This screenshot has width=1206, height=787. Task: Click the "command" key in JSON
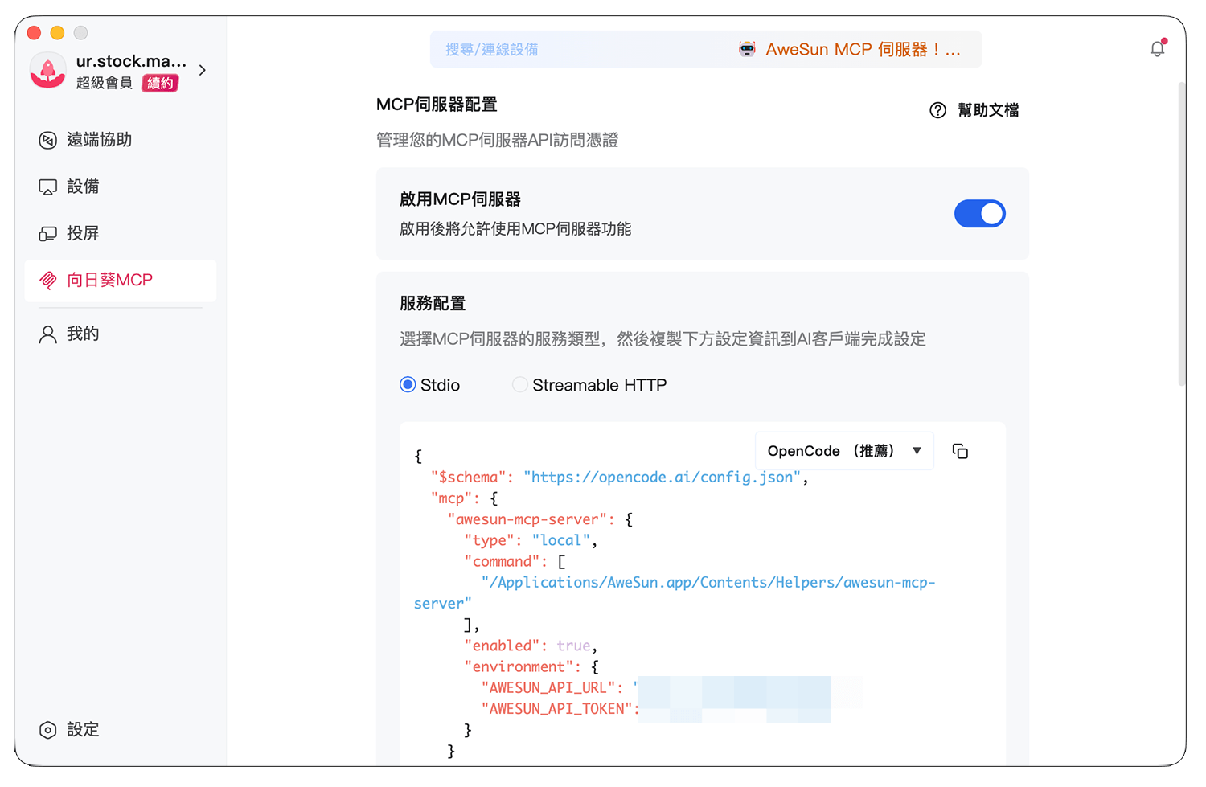(503, 561)
